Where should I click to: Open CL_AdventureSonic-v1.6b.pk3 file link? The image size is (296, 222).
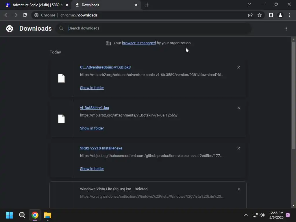tap(105, 67)
